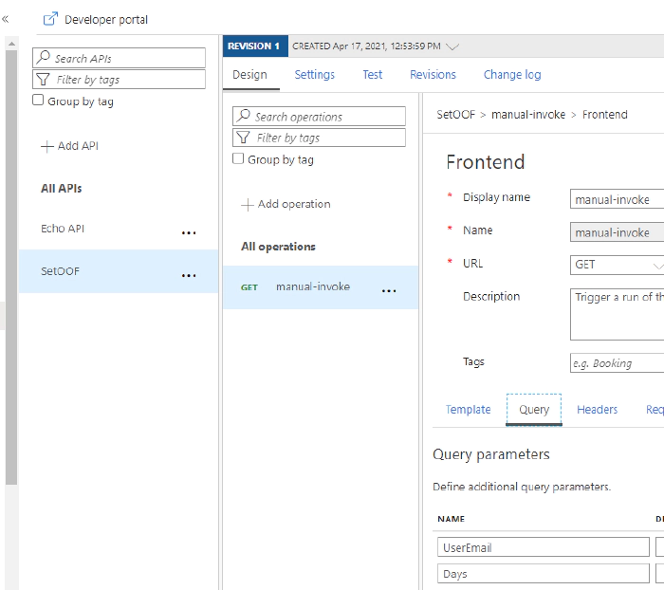Expand the revision created date dropdown
This screenshot has width=664, height=590.
tap(452, 46)
